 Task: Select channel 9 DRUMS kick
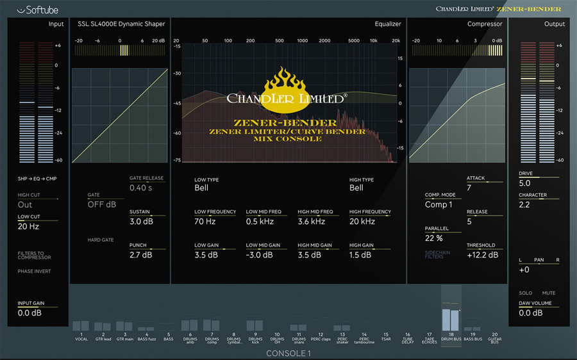pos(255,338)
